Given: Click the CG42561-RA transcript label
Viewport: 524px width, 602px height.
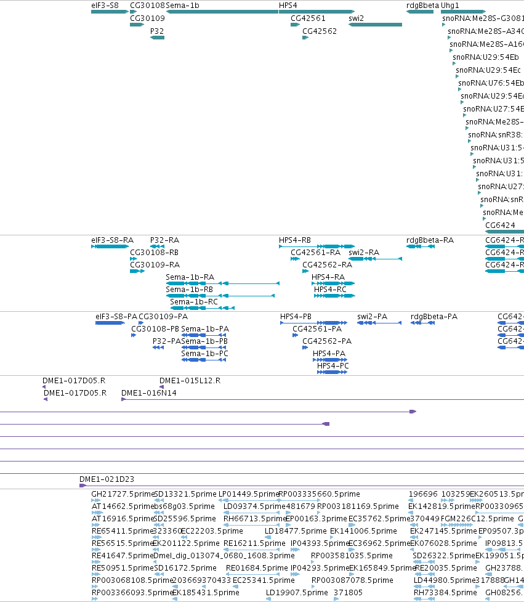Looking at the screenshot, I should pyautogui.click(x=316, y=253).
